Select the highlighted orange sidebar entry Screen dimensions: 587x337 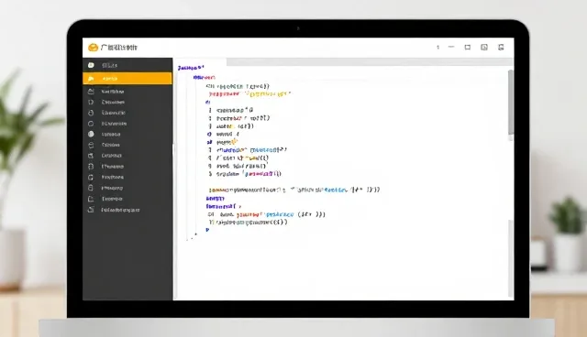127,79
